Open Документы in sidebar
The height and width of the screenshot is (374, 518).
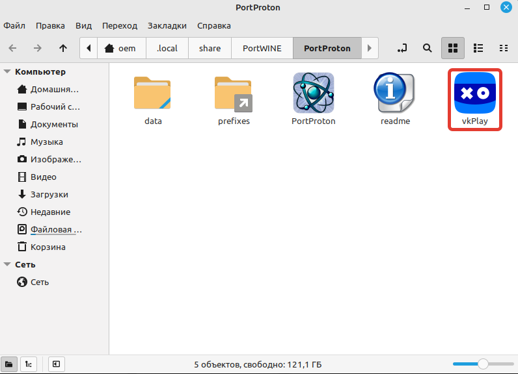[48, 124]
